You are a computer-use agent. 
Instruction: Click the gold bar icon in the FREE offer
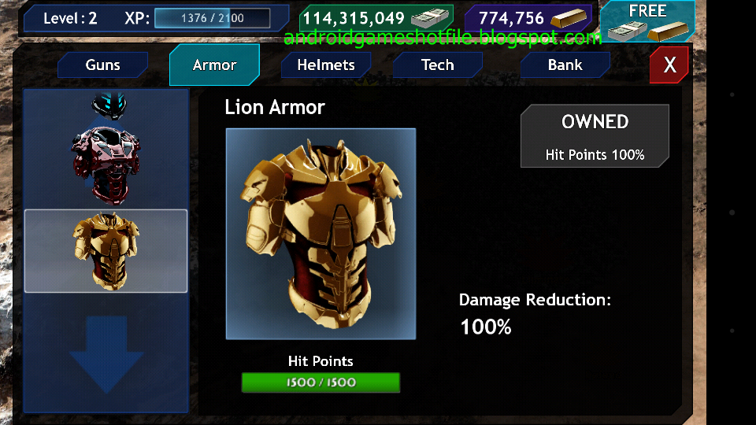(x=668, y=31)
